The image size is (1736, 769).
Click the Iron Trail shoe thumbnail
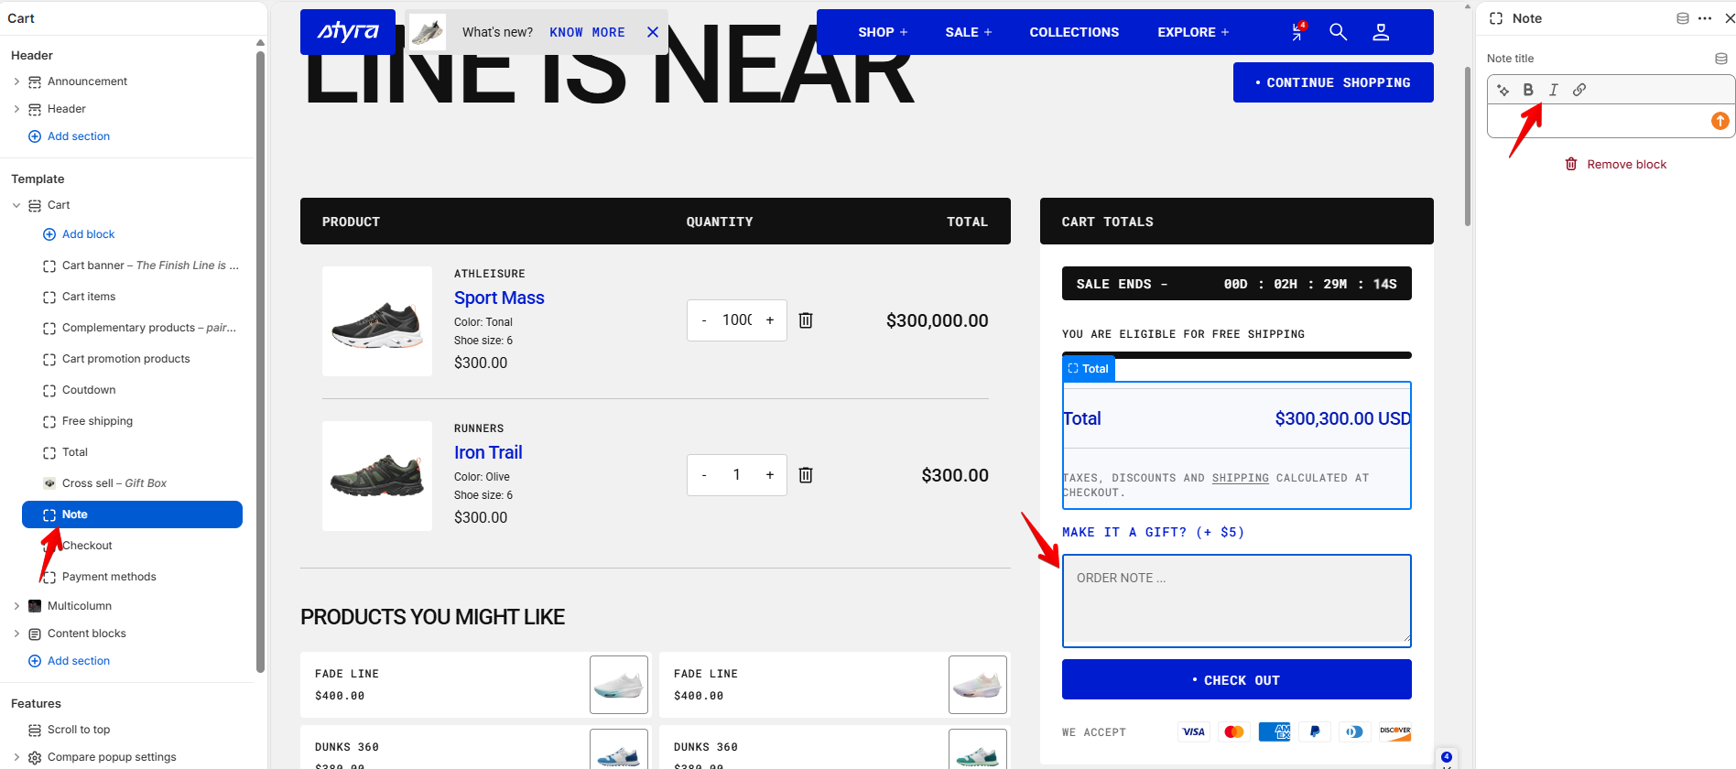tap(377, 476)
